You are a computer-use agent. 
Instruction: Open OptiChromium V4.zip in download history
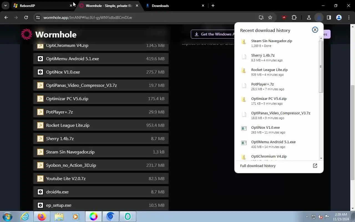point(277,157)
